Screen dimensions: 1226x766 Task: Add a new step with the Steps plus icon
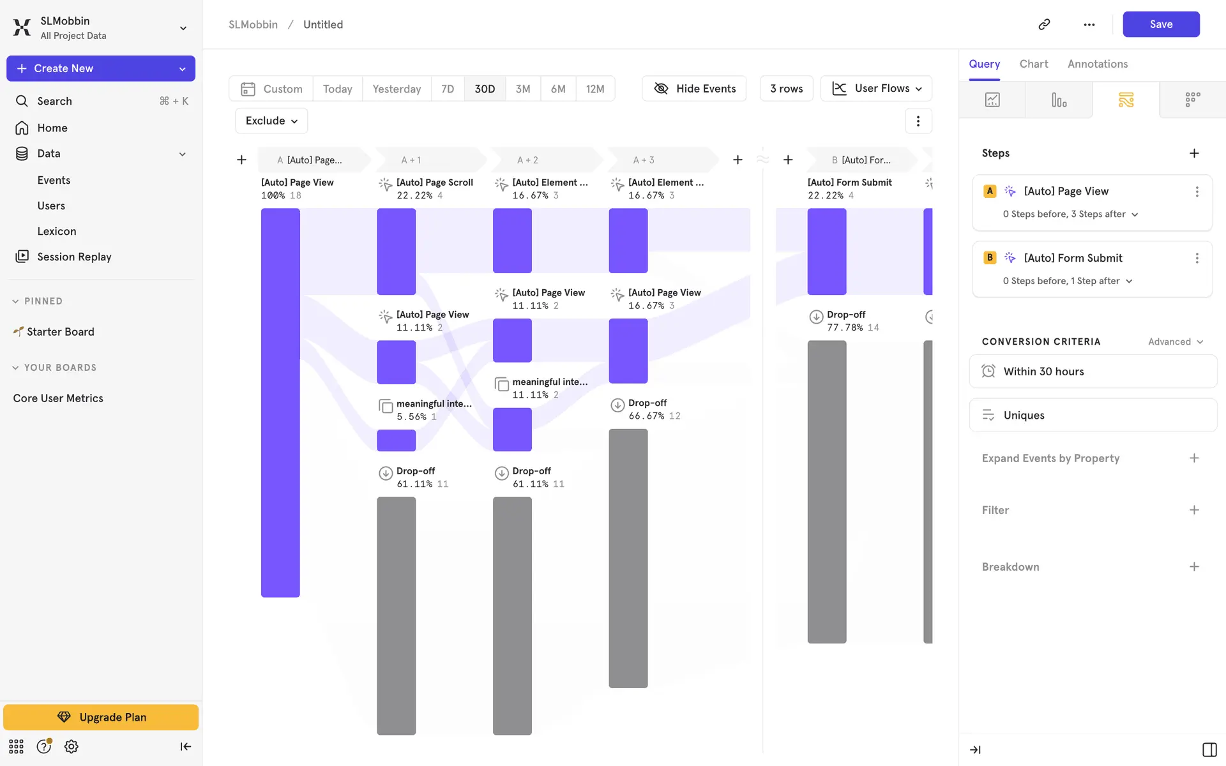1194,153
